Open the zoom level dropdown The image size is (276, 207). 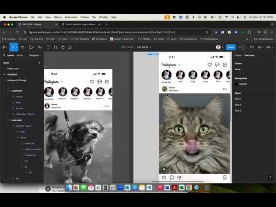click(x=269, y=47)
